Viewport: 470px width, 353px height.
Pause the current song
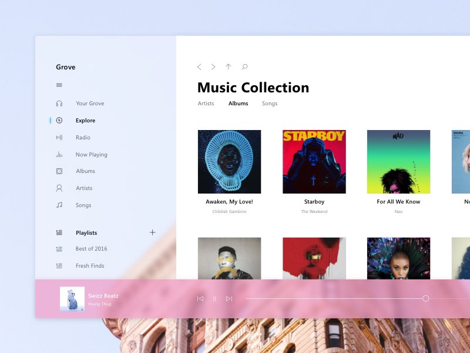pyautogui.click(x=214, y=299)
